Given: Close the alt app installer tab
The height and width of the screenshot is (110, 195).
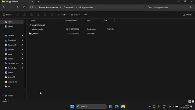Looking at the screenshot, I should [x=32, y=2].
